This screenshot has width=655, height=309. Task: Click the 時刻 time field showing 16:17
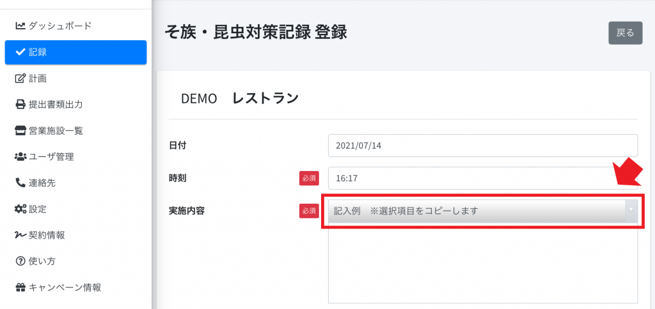pyautogui.click(x=483, y=178)
